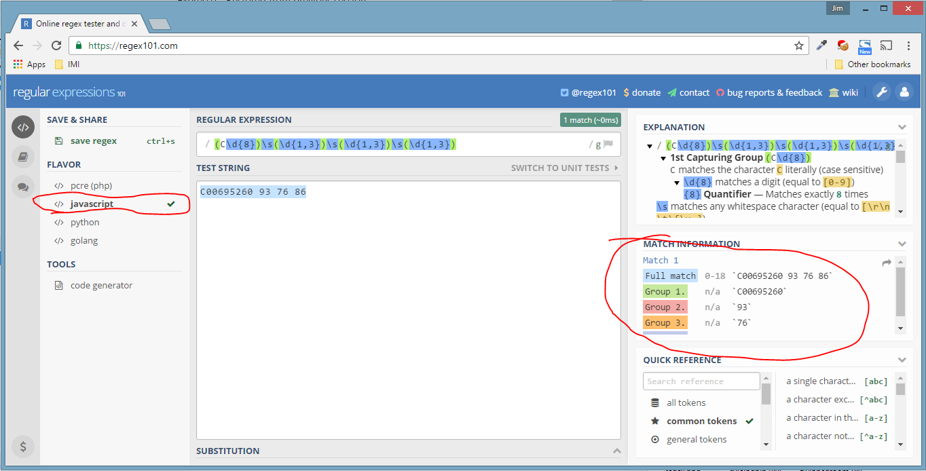
Task: Open the user account icon
Action: point(904,92)
